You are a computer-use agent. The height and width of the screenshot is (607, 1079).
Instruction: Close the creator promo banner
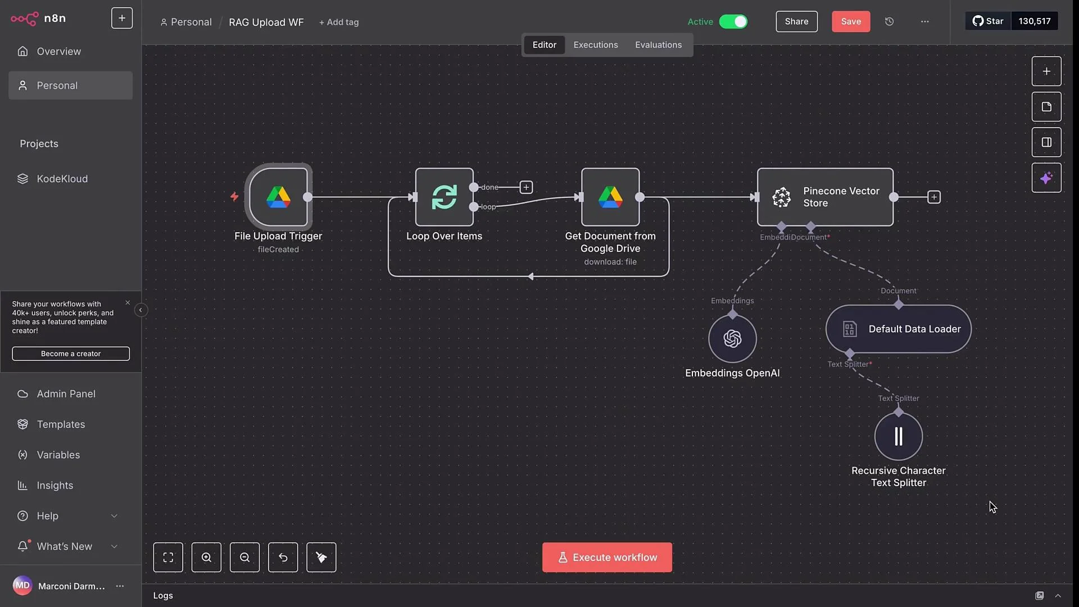[x=128, y=303]
